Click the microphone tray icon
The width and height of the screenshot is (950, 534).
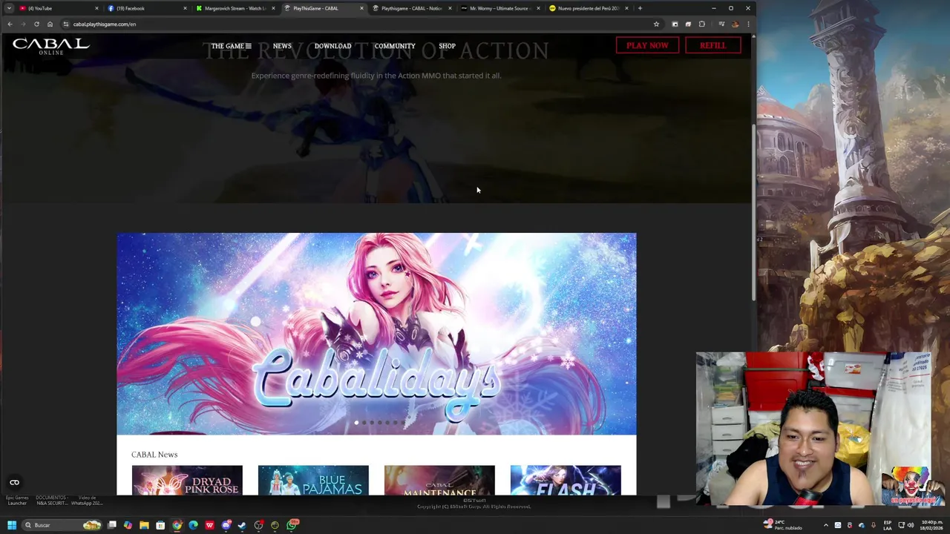coord(874,525)
